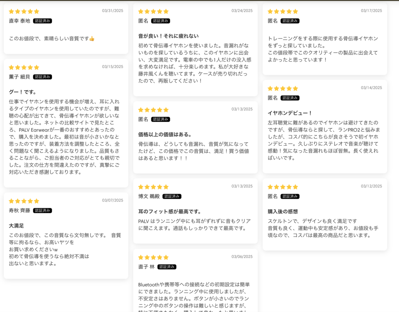The width and height of the screenshot is (399, 312).
Task: Click the star rating on the 03/24/2025 review
Action: tap(153, 11)
